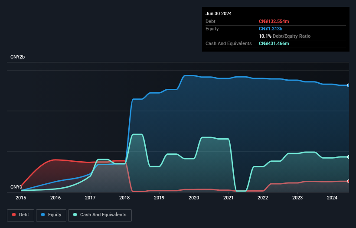Click the 2017 x-axis label
Image resolution: width=356 pixels, height=228 pixels.
[90, 198]
